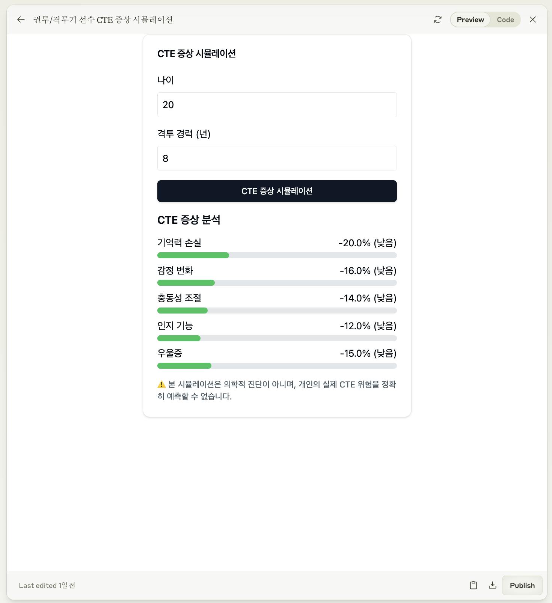552x603 pixels.
Task: Click the 인지 기능 progress bar
Action: tap(277, 338)
